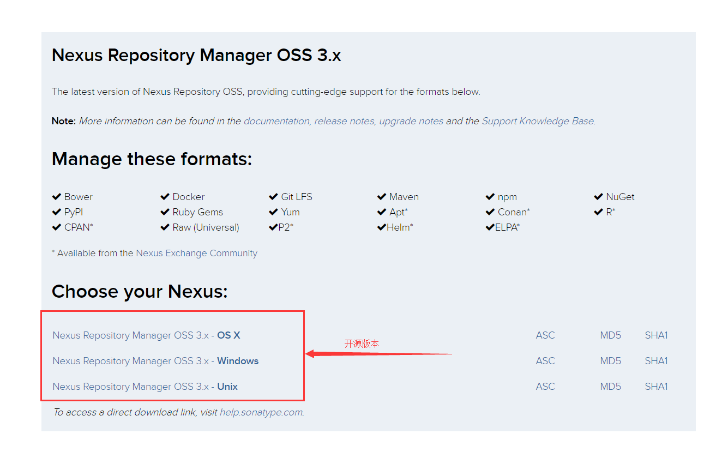Viewport: 728px width, 452px height.
Task: Click the 'PyPI' format text
Action: click(74, 212)
